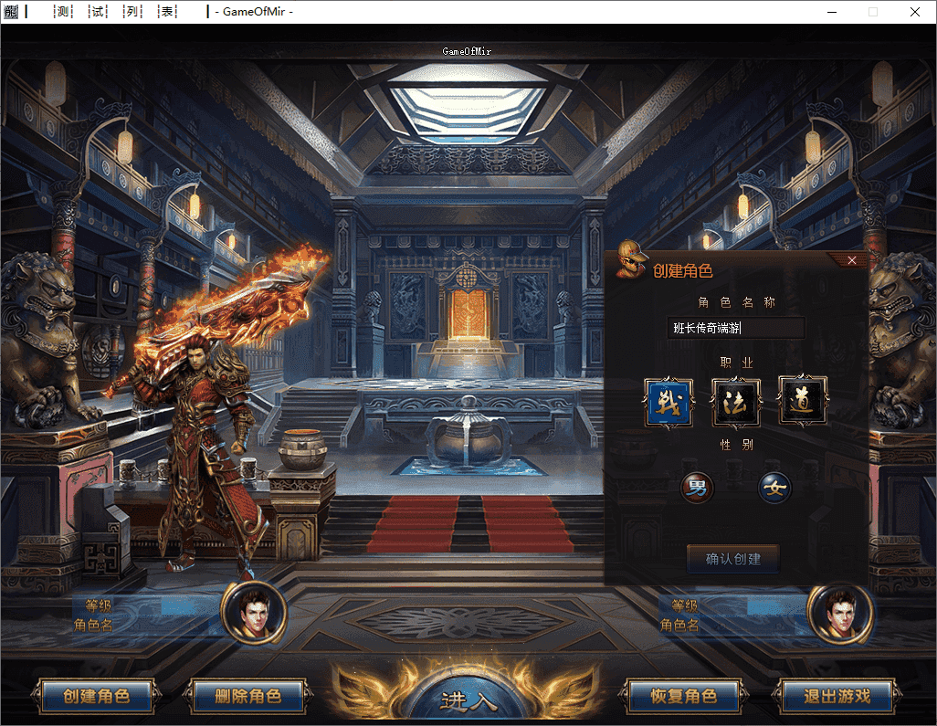Click the 性别 gender heading
The width and height of the screenshot is (937, 726).
[x=736, y=445]
